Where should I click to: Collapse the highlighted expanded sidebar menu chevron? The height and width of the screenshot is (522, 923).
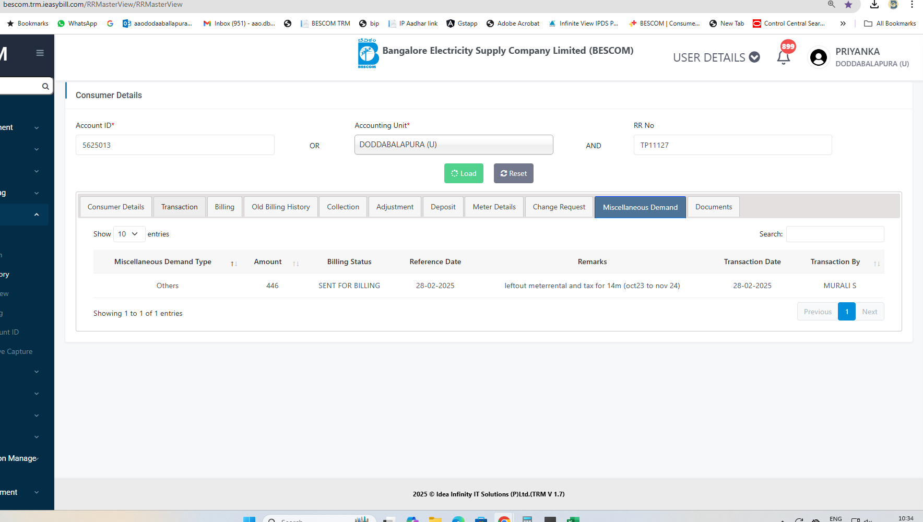tap(37, 215)
